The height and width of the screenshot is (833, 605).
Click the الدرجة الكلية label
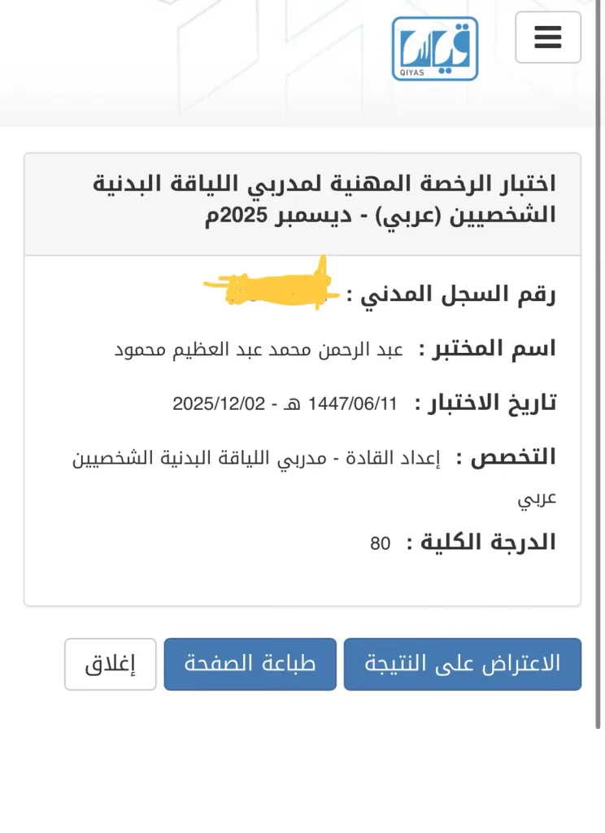click(488, 543)
